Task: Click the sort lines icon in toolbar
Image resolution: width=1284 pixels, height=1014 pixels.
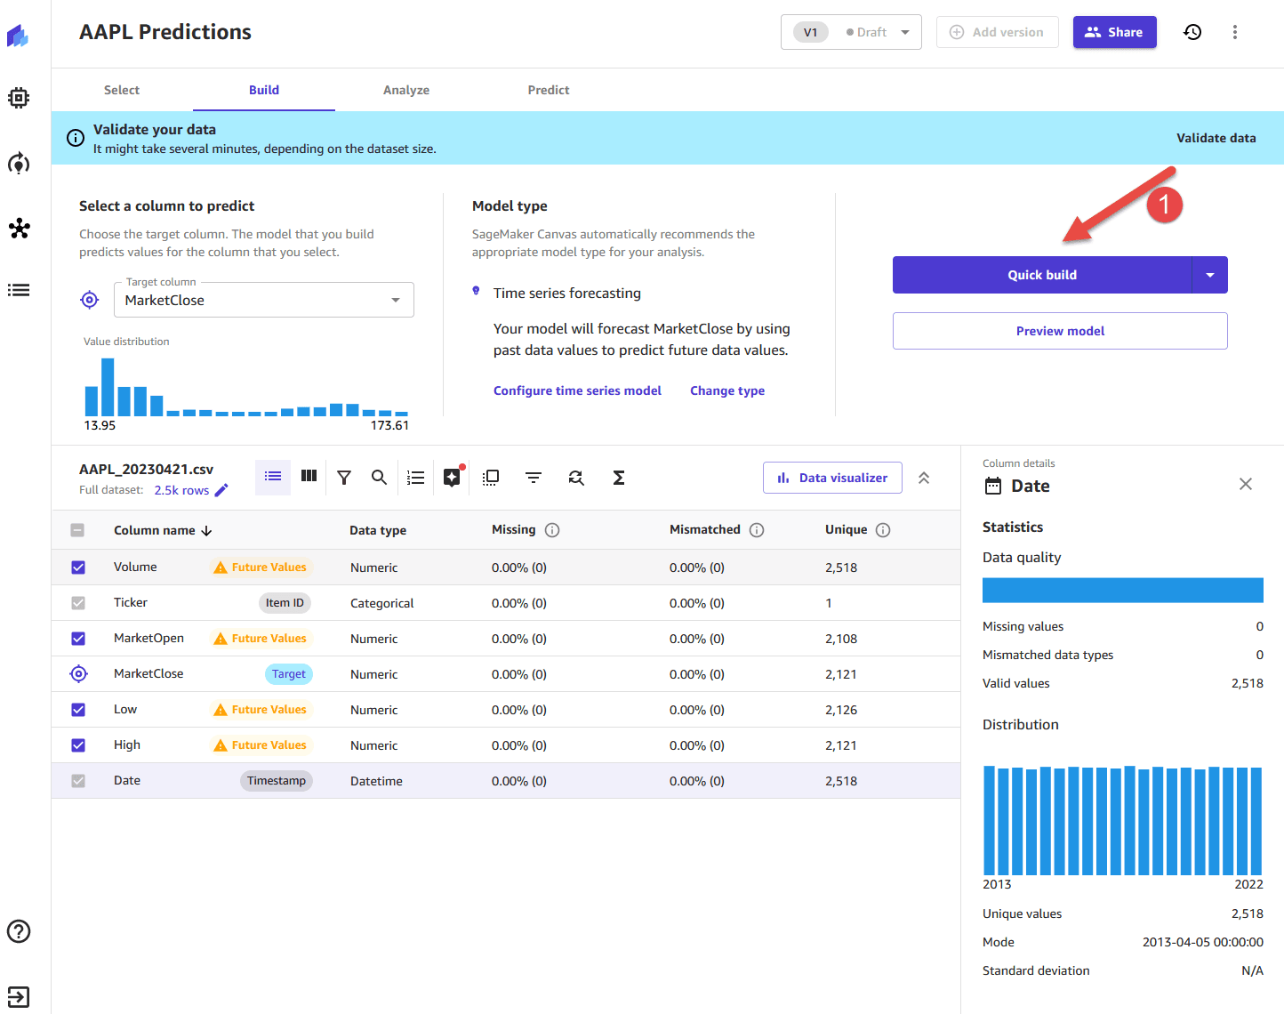Action: tap(534, 478)
